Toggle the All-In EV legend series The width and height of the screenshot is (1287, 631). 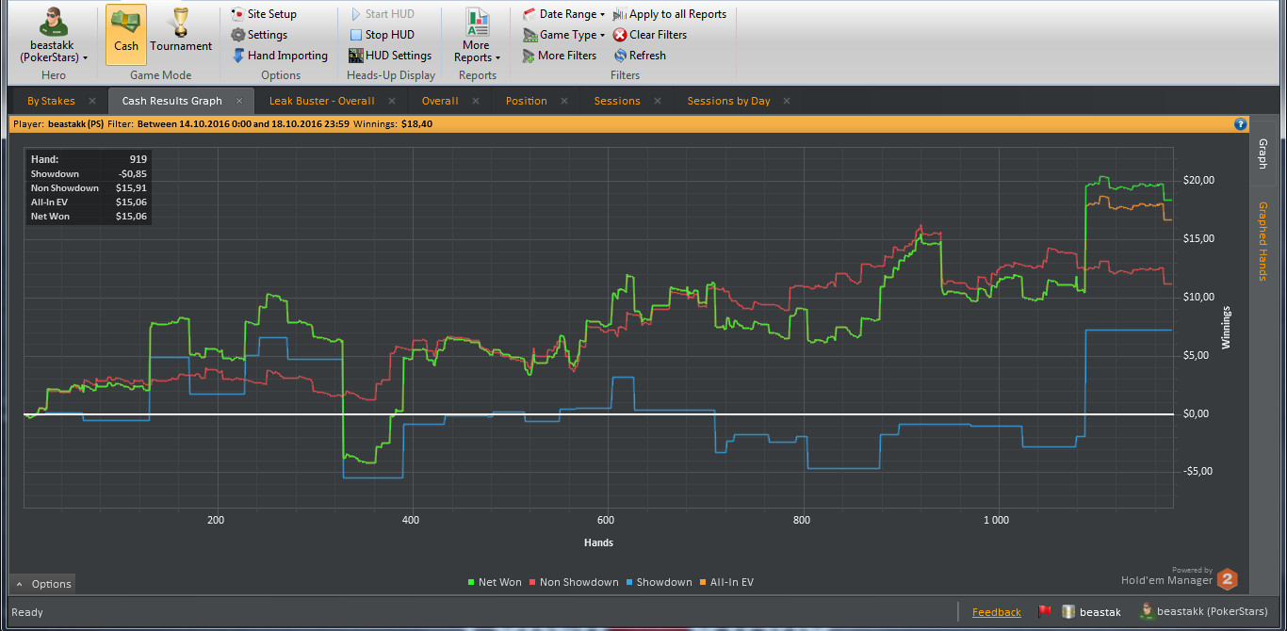726,582
